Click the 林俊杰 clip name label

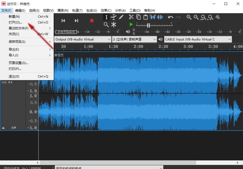coord(59,55)
